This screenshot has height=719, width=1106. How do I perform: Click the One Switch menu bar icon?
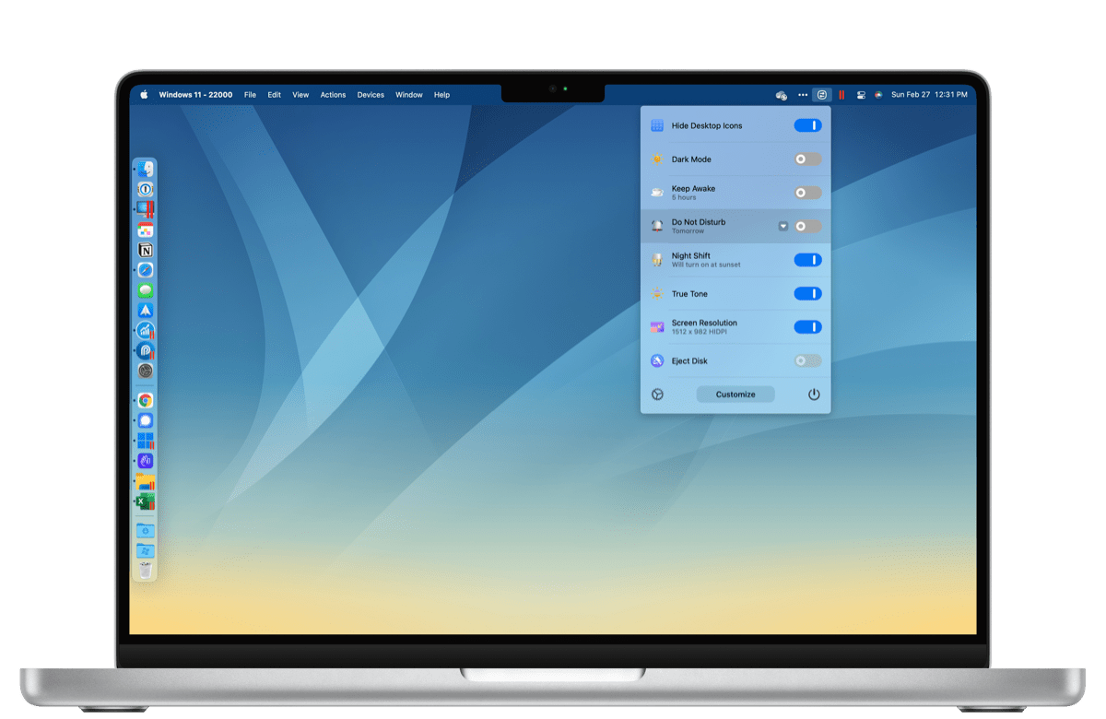pos(822,94)
